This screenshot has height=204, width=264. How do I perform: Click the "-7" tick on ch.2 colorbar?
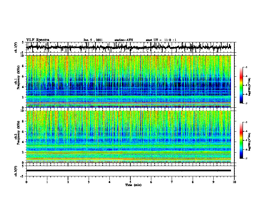click(x=246, y=159)
